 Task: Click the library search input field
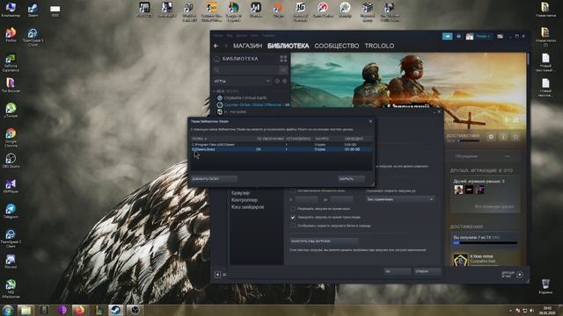246,70
